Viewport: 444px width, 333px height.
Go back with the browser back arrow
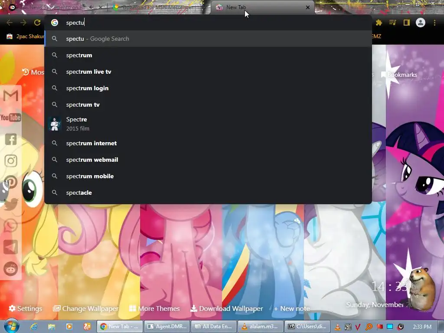point(10,23)
